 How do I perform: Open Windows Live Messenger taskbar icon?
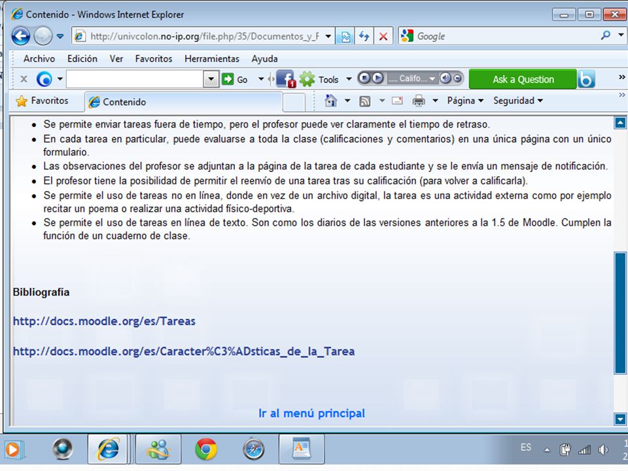click(x=158, y=449)
